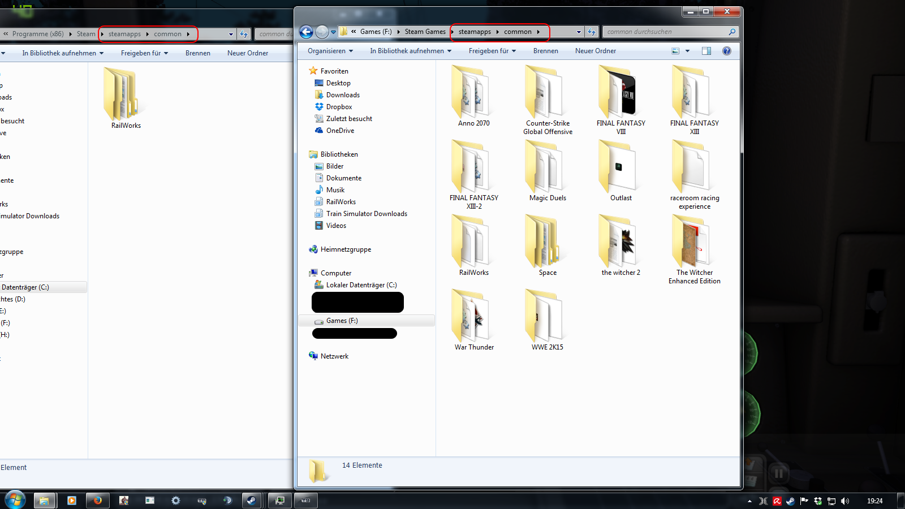This screenshot has height=509, width=905.
Task: Open the Space folder
Action: click(548, 245)
